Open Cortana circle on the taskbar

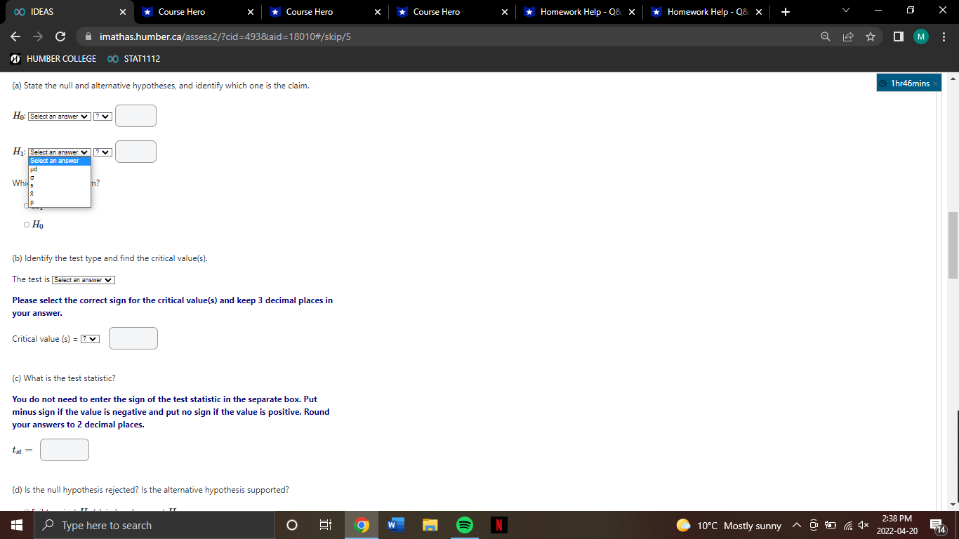293,525
